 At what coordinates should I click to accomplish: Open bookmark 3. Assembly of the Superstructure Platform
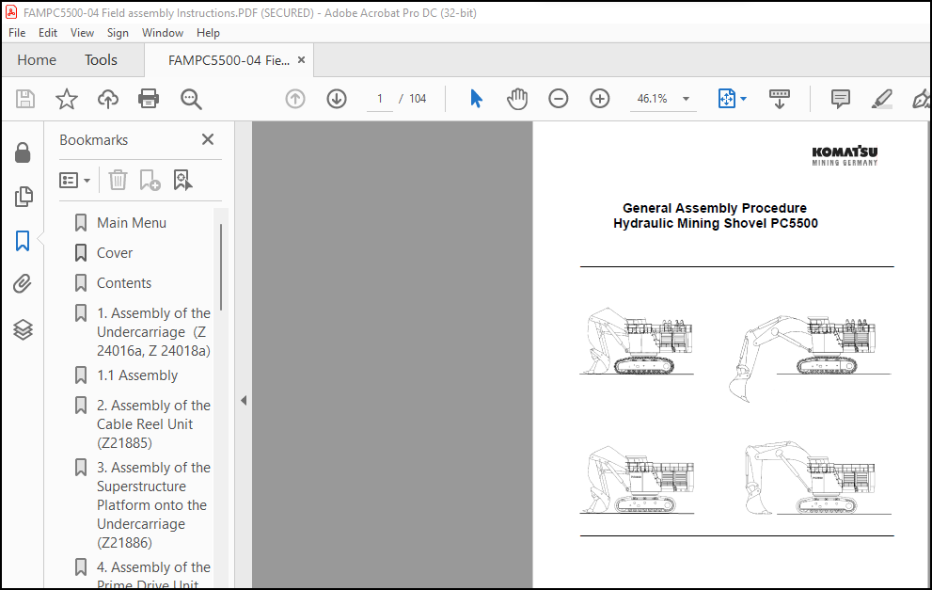click(x=154, y=505)
